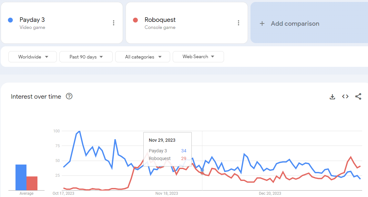The width and height of the screenshot is (368, 197).
Task: Click the 50 value on the y-axis
Action: point(57,161)
